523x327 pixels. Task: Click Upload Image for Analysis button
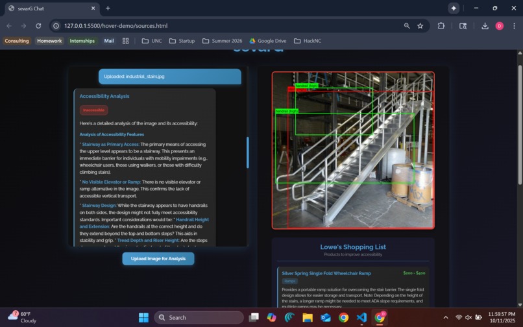[158, 259]
